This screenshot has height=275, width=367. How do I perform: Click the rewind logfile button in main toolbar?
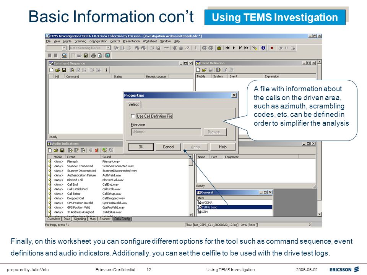pyautogui.click(x=227, y=48)
